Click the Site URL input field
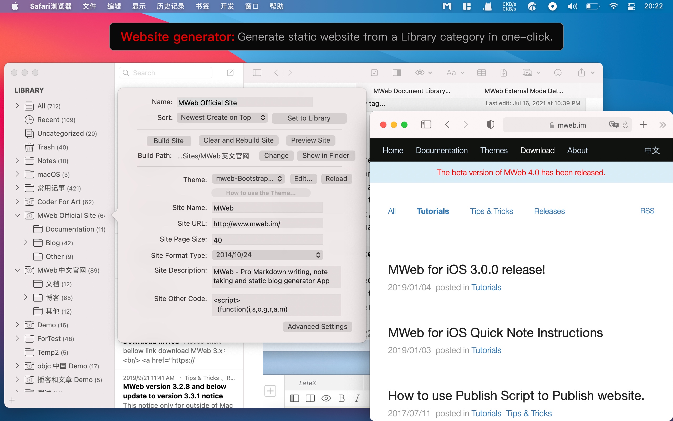 tap(267, 224)
